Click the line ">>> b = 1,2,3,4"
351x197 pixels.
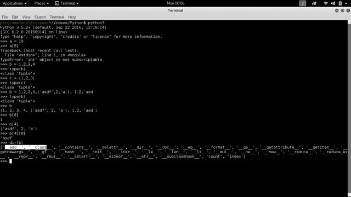point(18,65)
